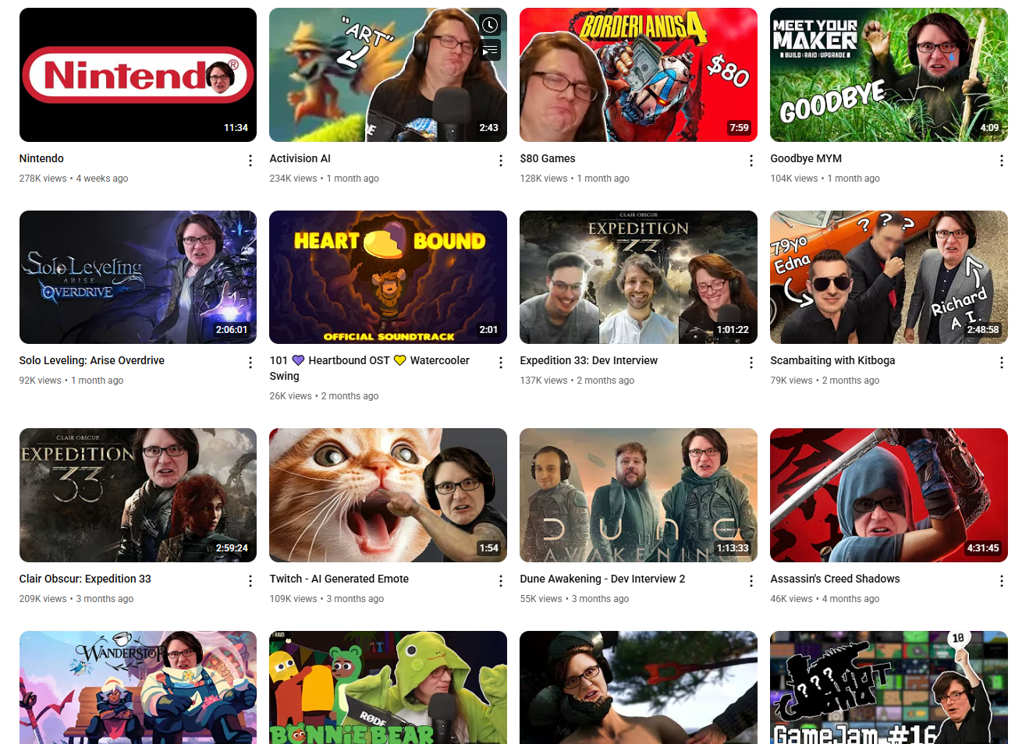Open the options menu for Twitch - AI Generated Emote
The height and width of the screenshot is (744, 1015).
click(500, 581)
